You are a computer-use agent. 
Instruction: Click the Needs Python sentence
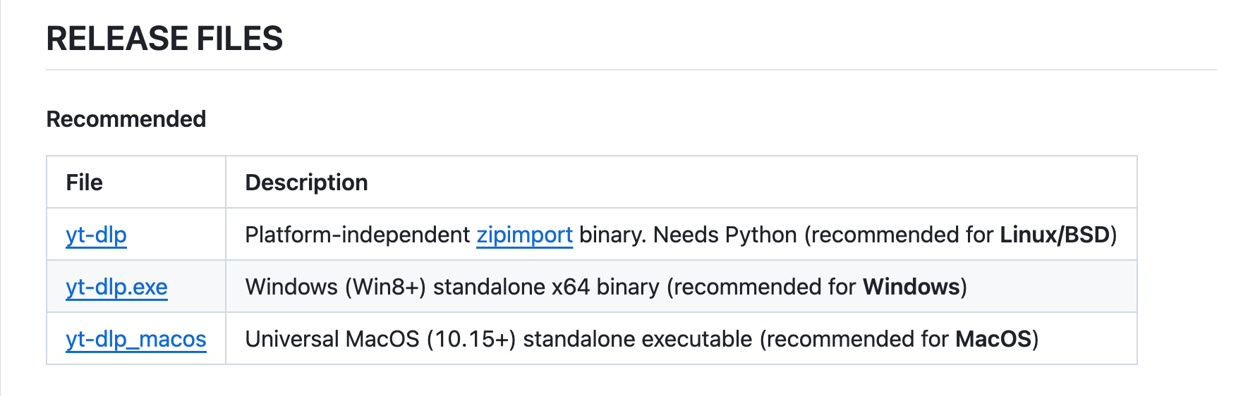[725, 235]
